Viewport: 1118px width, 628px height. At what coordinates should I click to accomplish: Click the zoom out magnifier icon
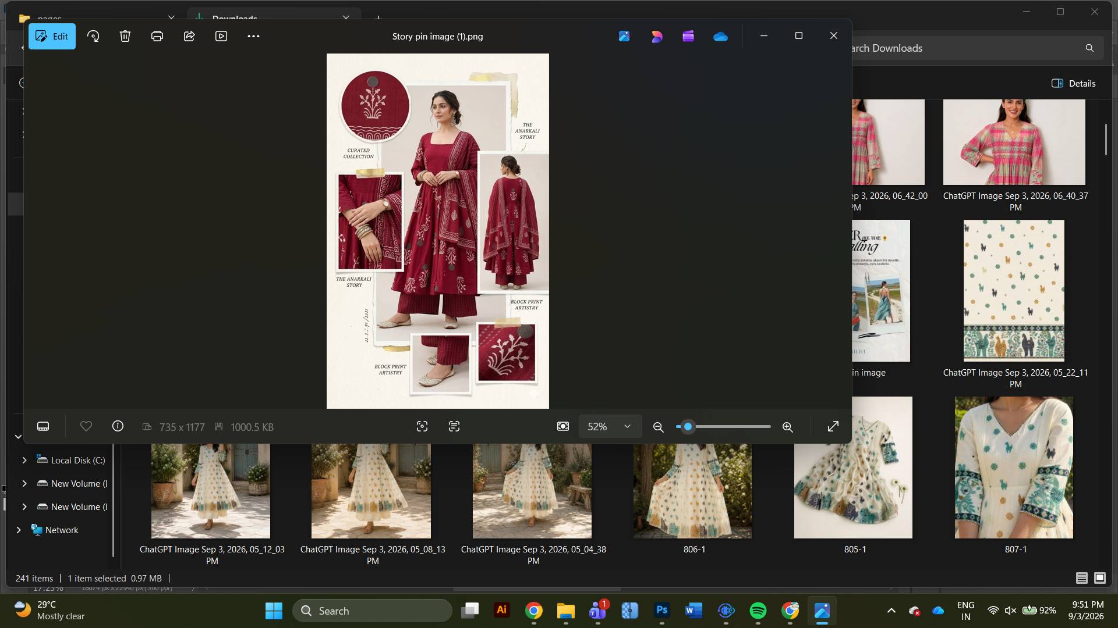[x=658, y=427]
